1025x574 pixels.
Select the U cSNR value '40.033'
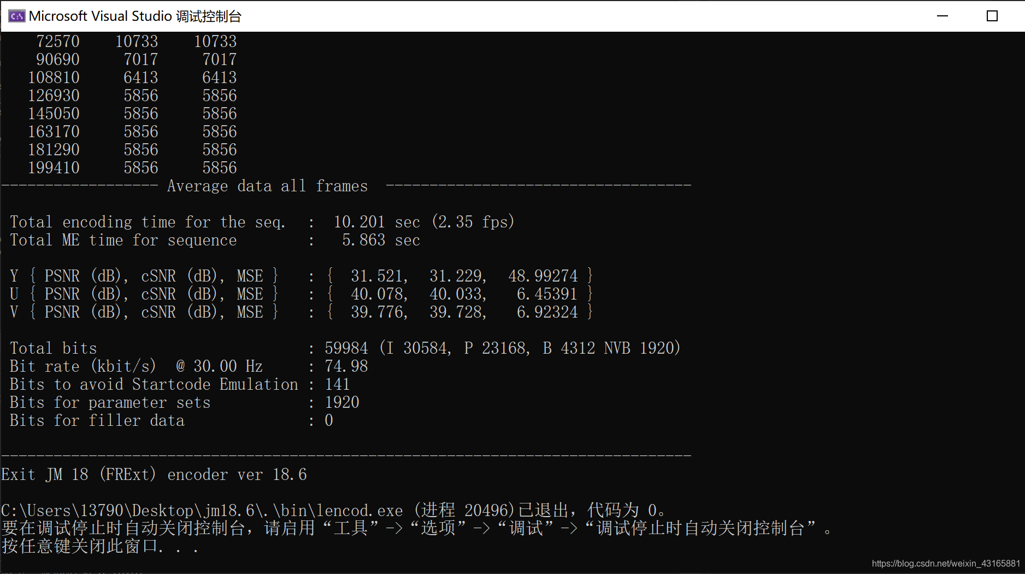pos(457,294)
